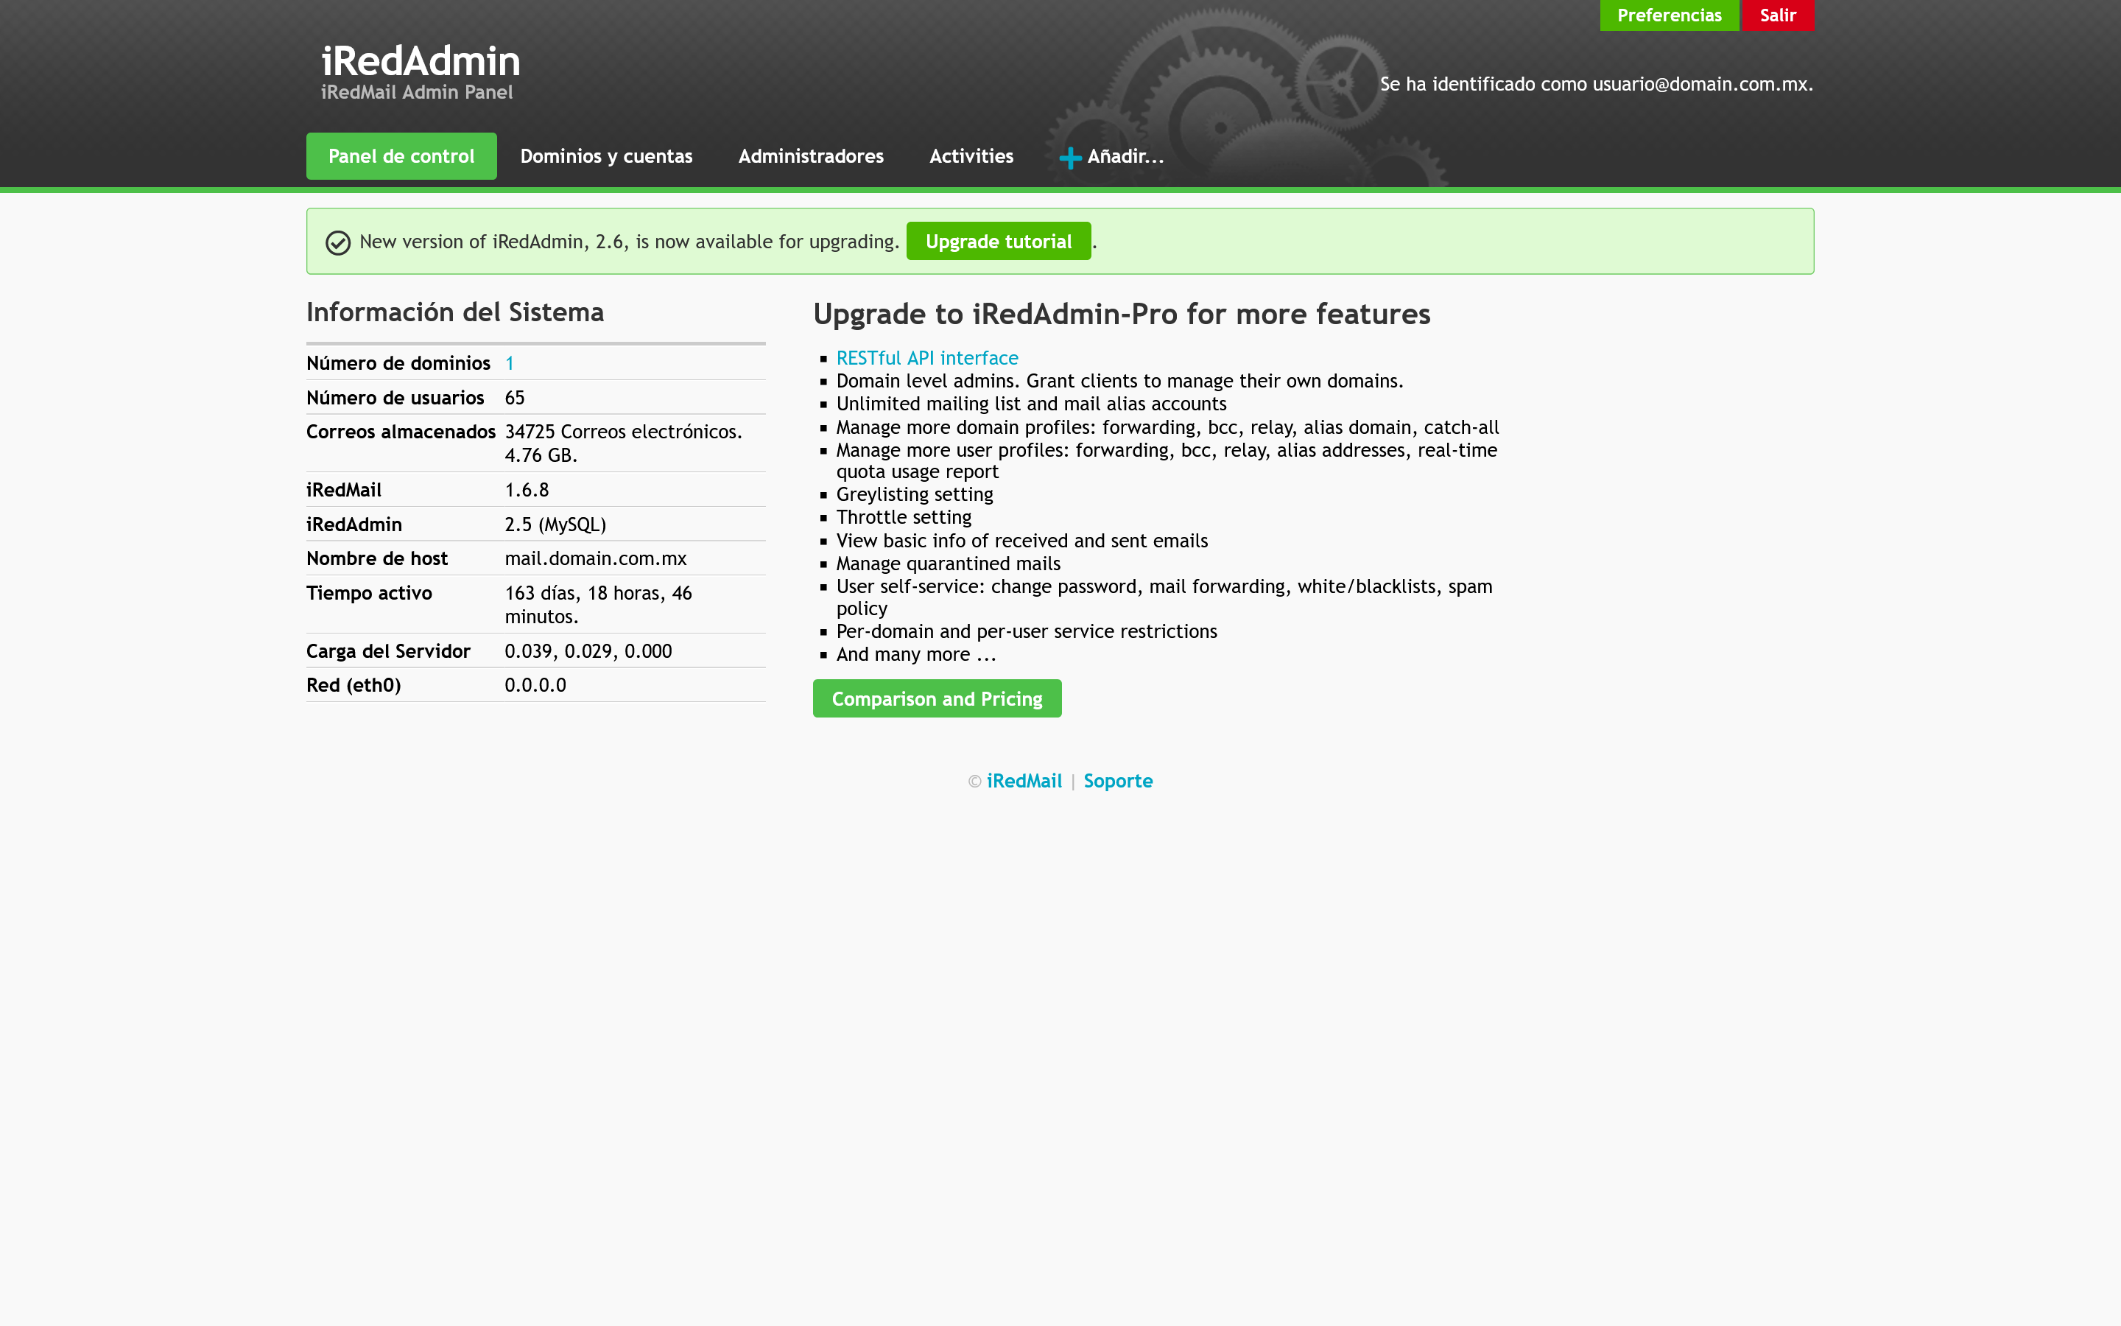This screenshot has height=1326, width=2121.
Task: Click the Nombre de host label
Action: [377, 558]
